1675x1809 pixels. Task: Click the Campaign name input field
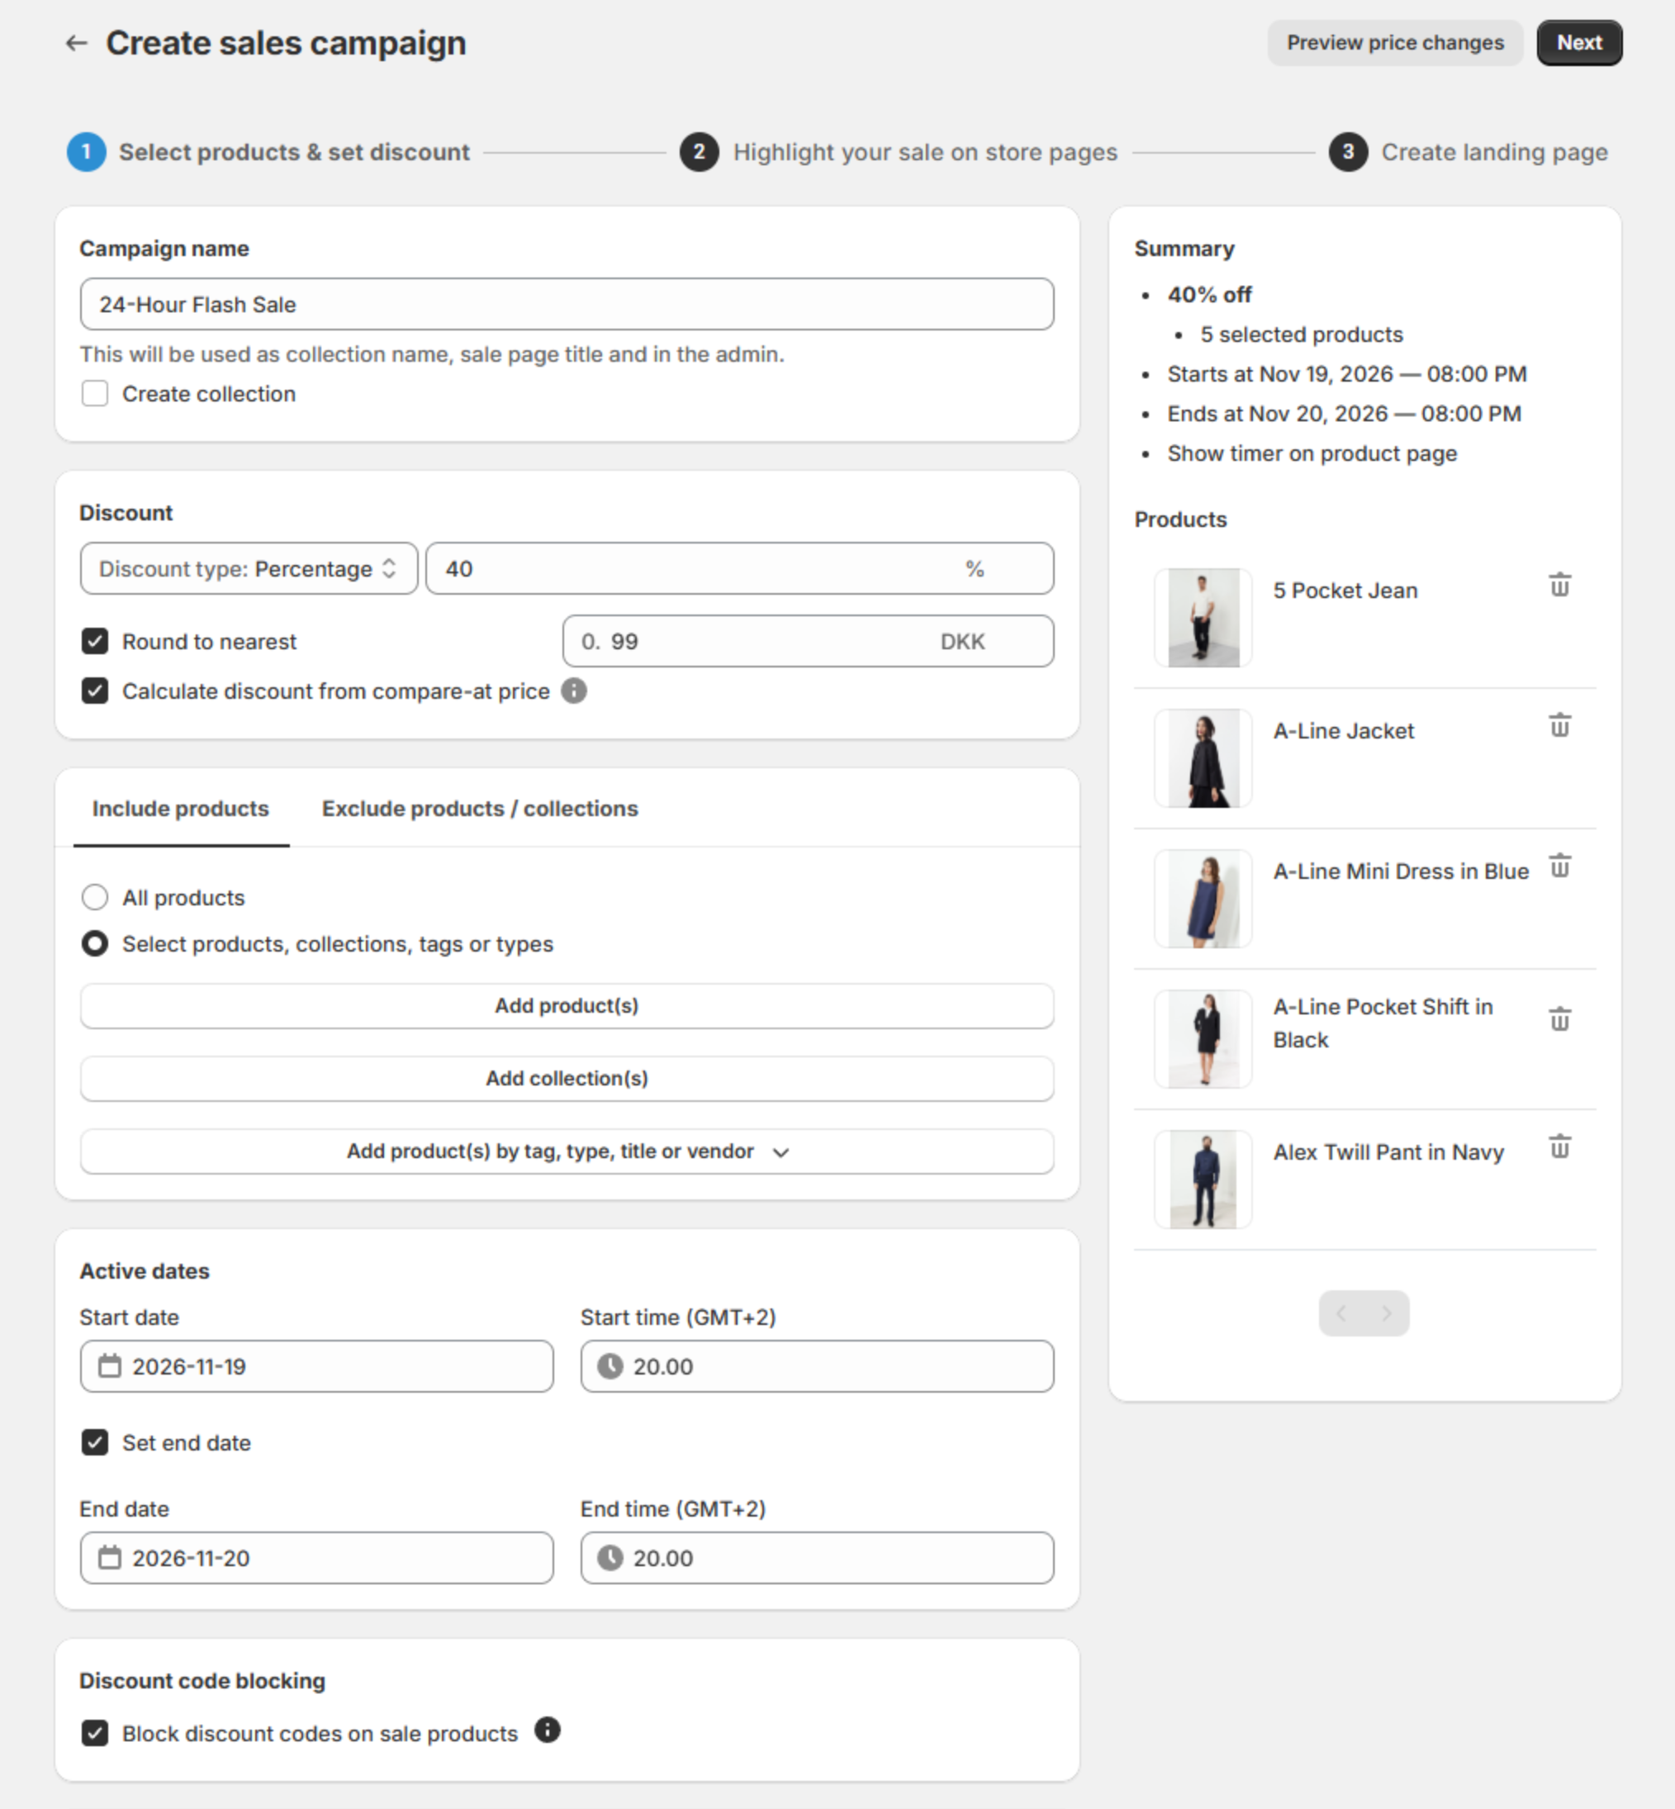[567, 305]
